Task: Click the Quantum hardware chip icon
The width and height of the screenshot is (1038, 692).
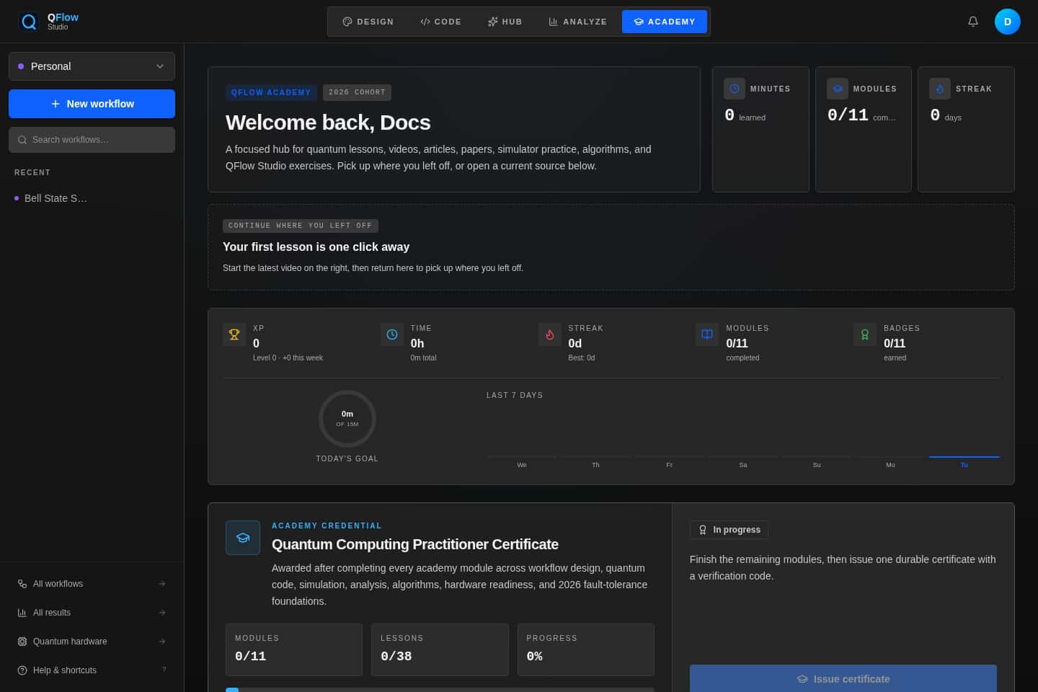Action: (22, 642)
